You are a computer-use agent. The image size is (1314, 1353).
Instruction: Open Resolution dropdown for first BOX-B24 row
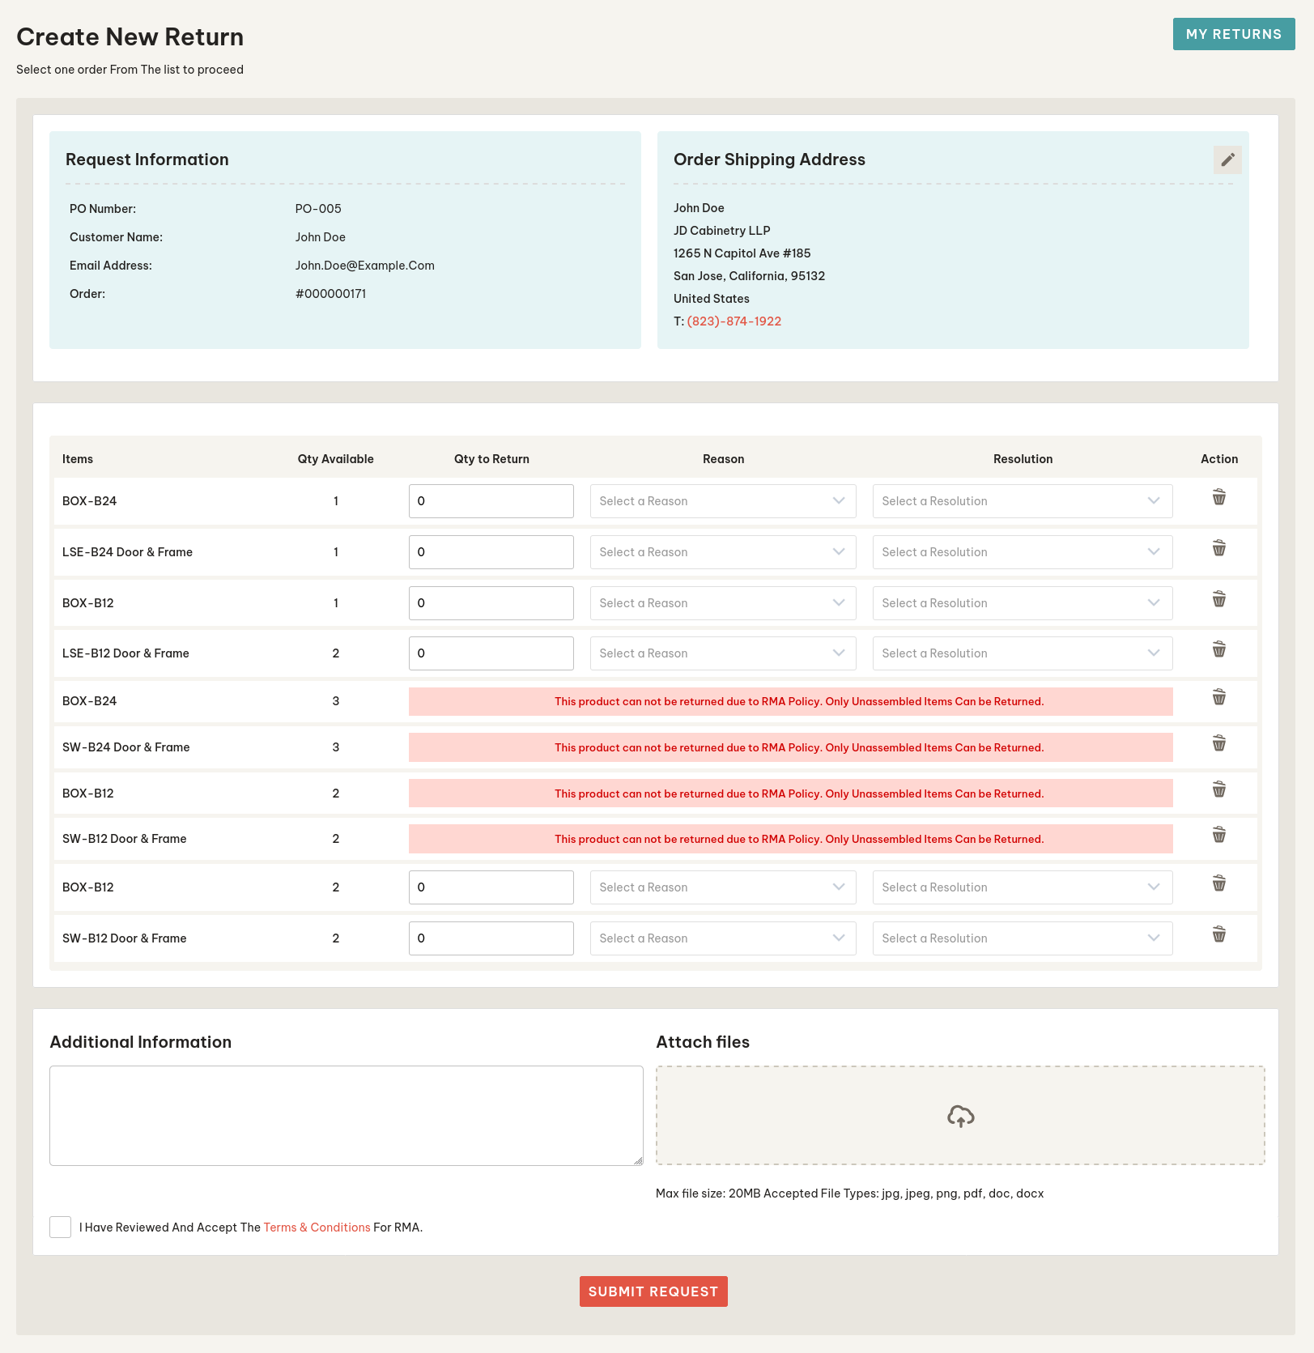(1022, 501)
